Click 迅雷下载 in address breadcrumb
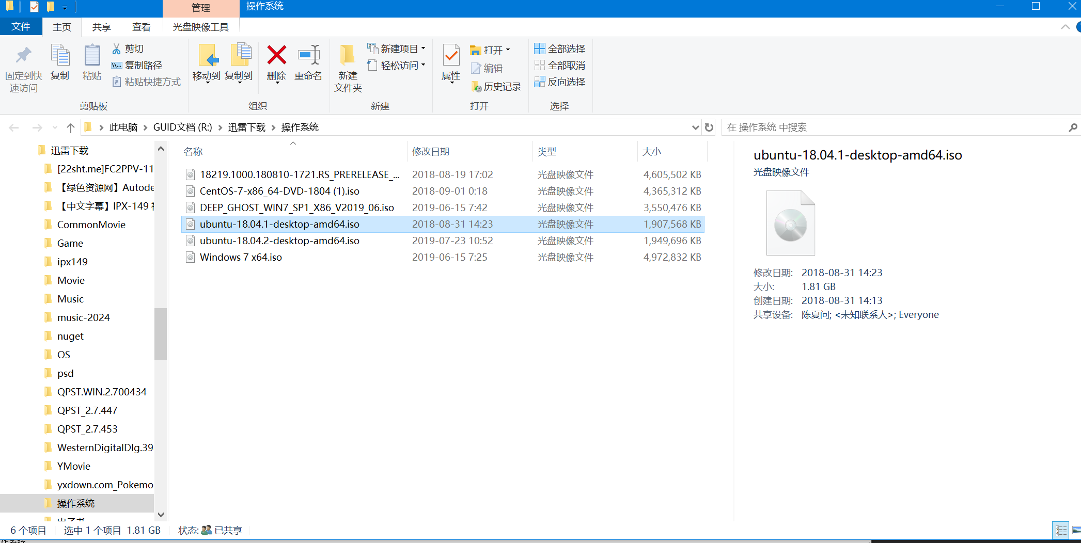 pos(247,127)
